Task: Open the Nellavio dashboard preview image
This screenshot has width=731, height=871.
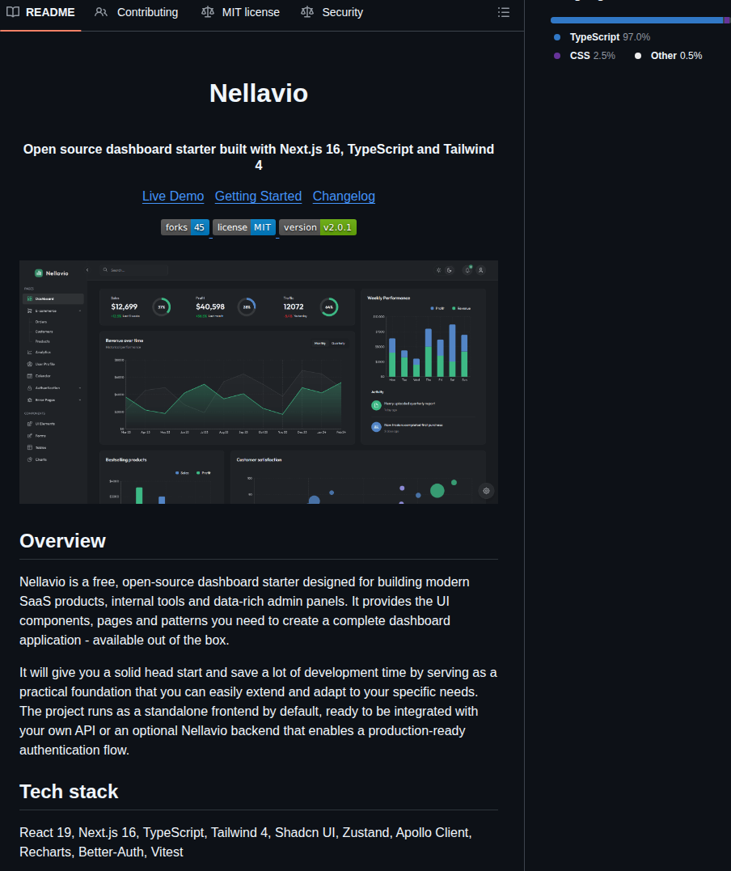Action: click(259, 383)
